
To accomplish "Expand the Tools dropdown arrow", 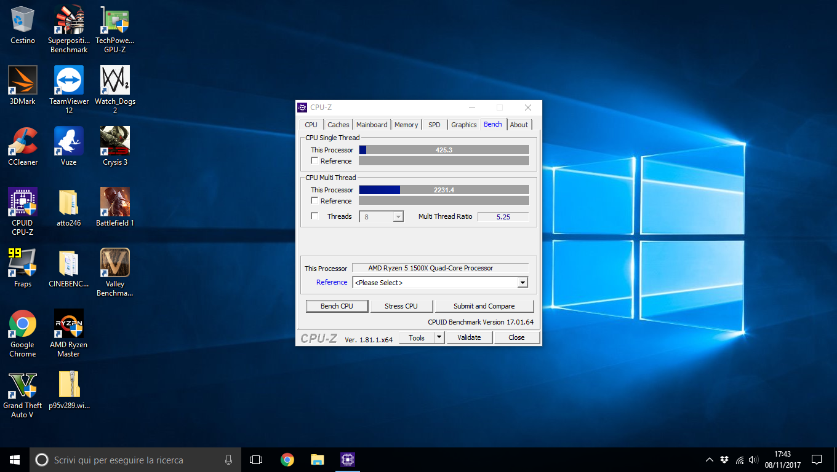I will (439, 337).
